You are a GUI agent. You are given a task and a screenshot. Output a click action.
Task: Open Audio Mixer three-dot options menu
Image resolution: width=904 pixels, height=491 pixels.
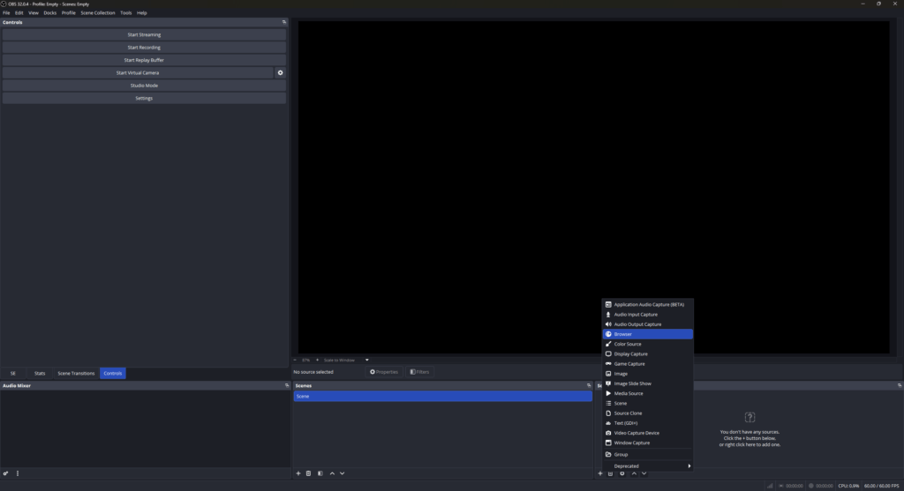tap(18, 473)
